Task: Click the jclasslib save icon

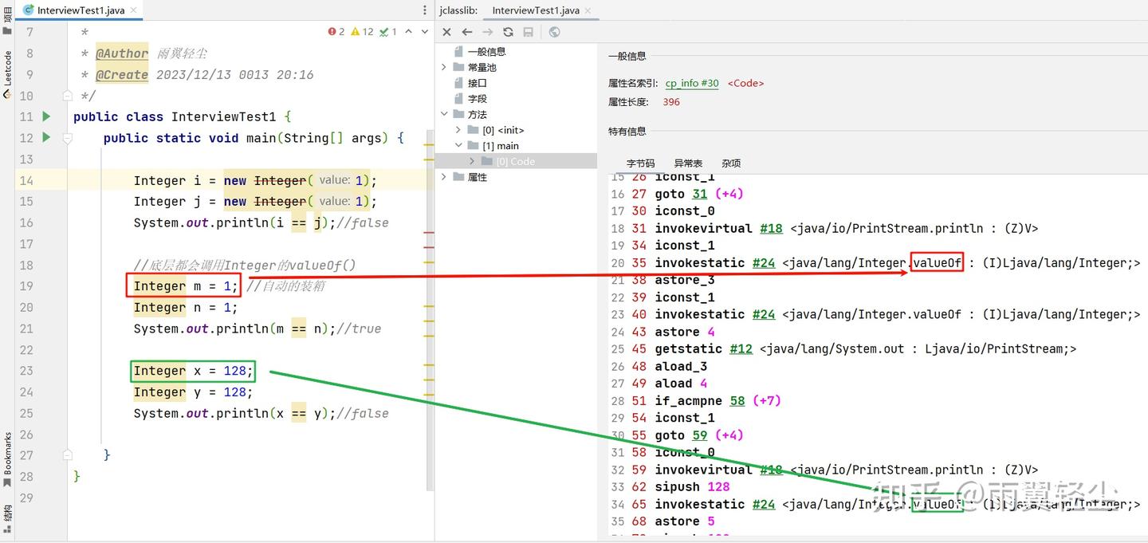Action: pyautogui.click(x=528, y=32)
